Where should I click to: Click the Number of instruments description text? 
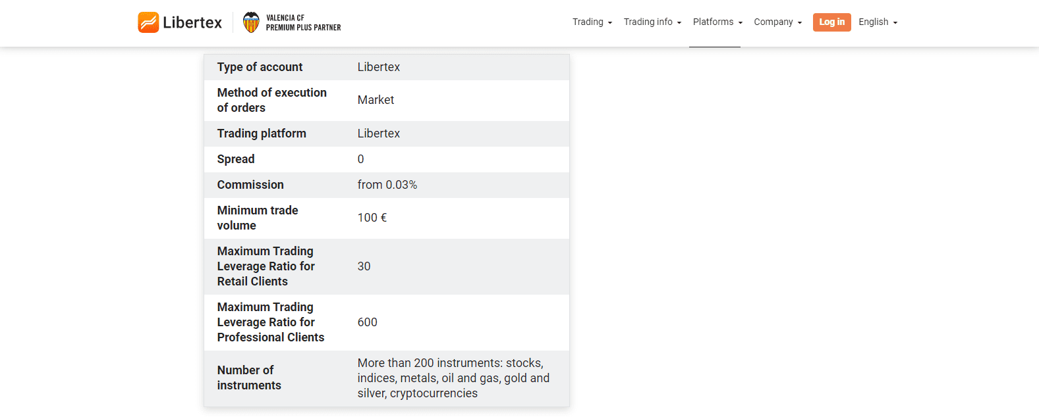click(x=453, y=378)
